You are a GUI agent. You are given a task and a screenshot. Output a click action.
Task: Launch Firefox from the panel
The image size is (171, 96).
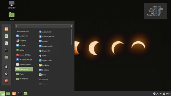pyautogui.click(x=14, y=94)
